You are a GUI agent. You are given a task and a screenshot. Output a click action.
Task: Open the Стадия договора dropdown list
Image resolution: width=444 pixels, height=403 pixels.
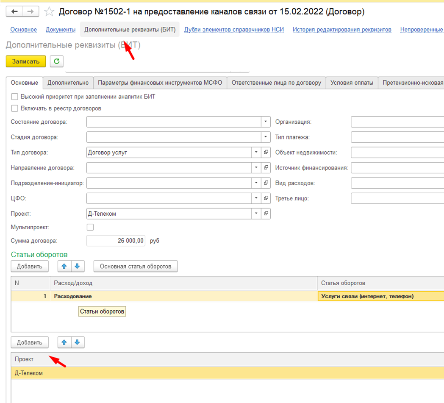click(266, 137)
